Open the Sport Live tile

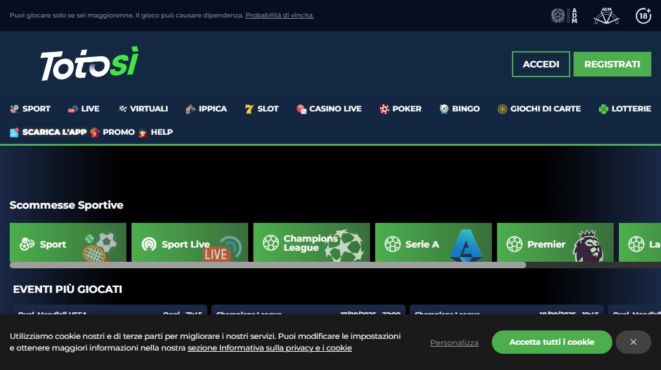point(190,242)
